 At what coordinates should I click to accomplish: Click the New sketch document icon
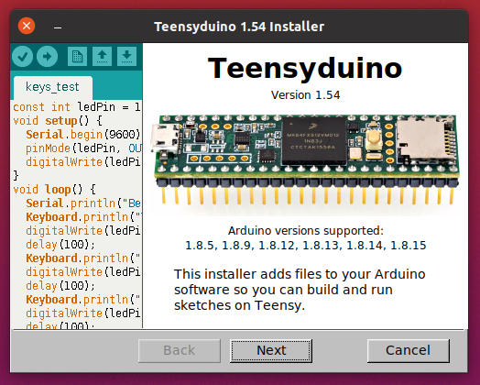point(77,56)
